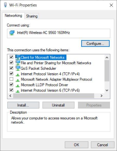The width and height of the screenshot is (117, 151).
Task: Click the list scroll down arrow
Action: [x=107, y=90]
